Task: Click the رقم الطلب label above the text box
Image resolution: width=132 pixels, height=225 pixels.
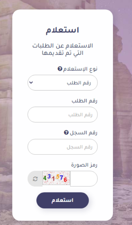Action: (84, 101)
